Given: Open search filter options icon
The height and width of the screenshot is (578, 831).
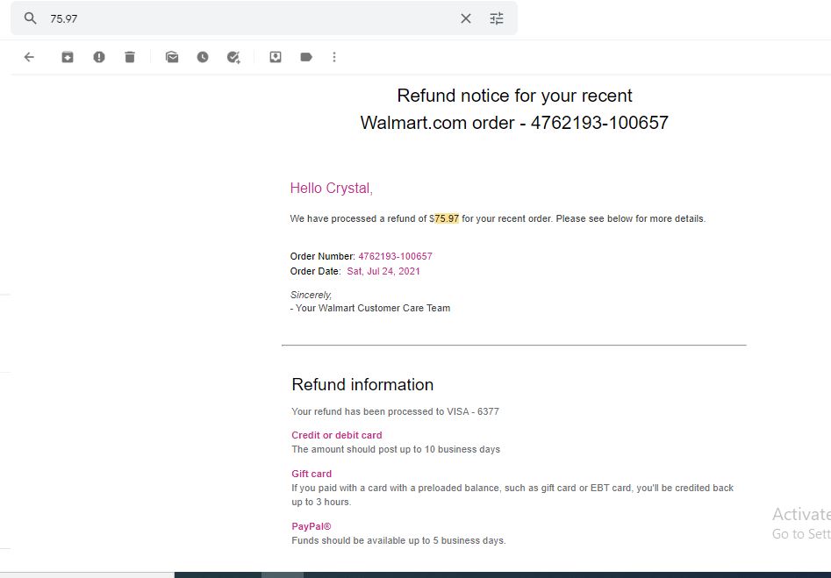Looking at the screenshot, I should pos(497,18).
